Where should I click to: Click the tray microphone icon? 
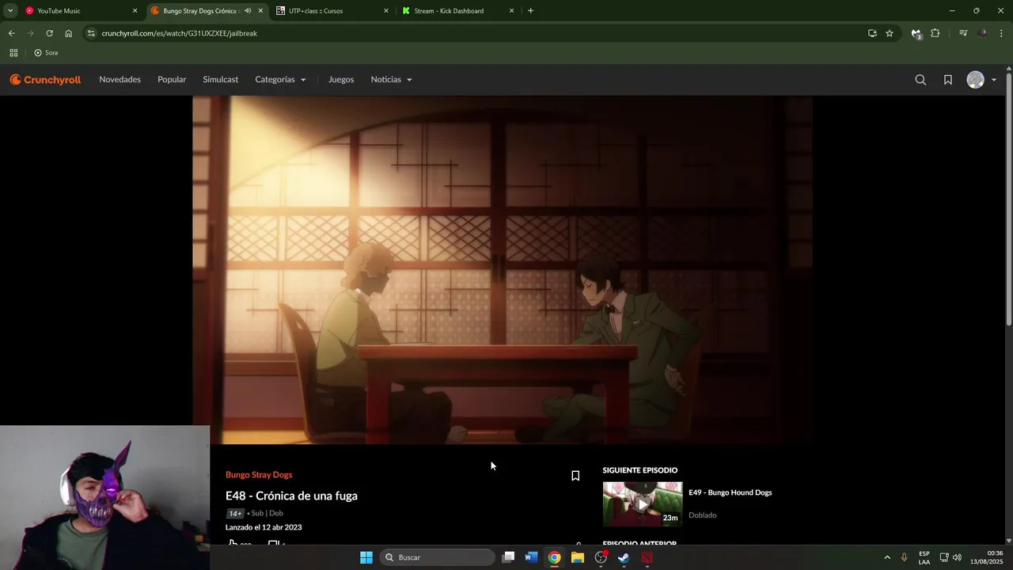[x=904, y=557]
